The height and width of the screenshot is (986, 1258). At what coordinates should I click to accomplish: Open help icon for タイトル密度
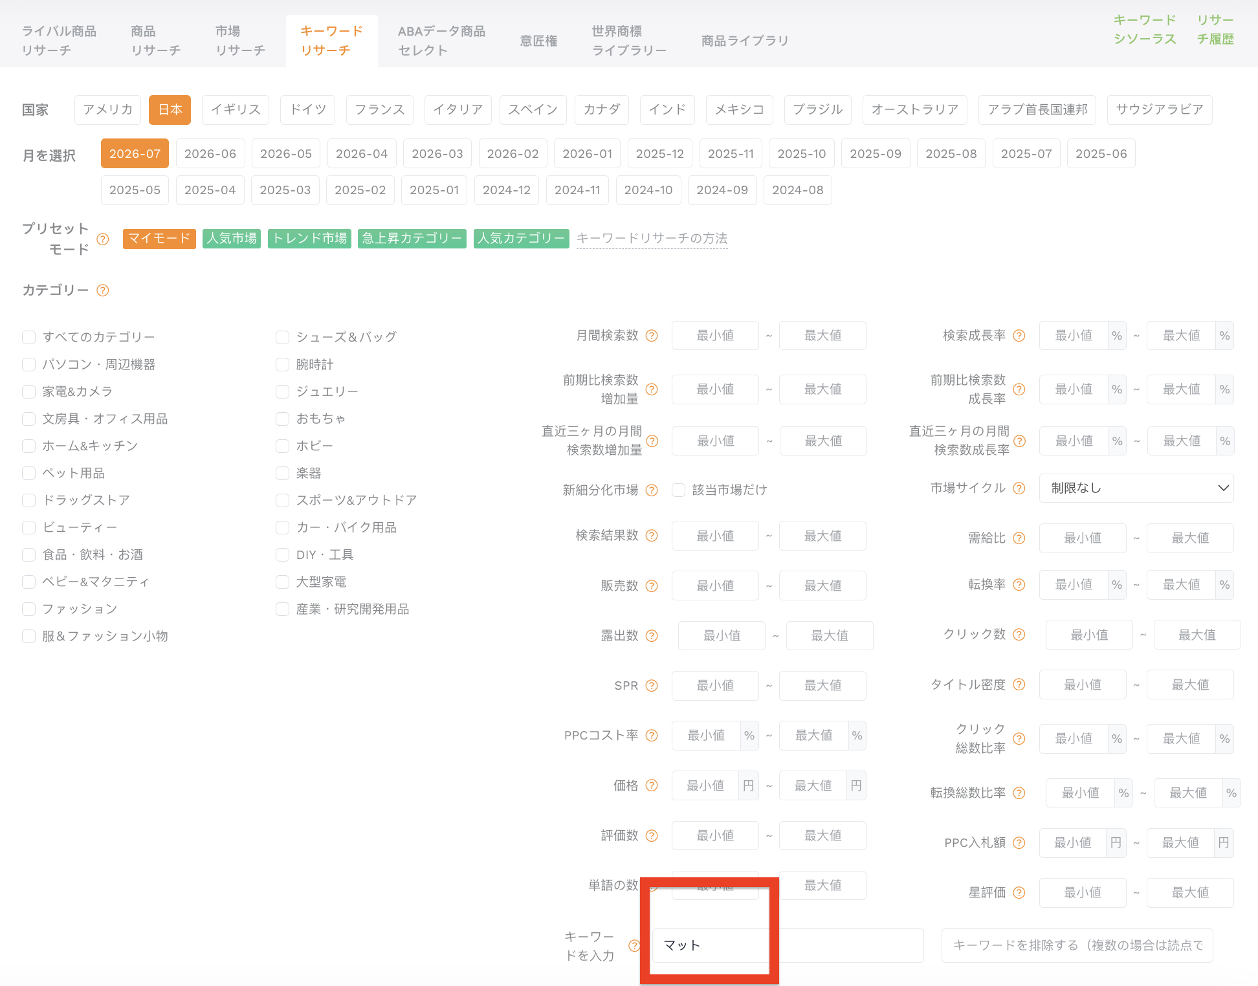click(x=1019, y=685)
